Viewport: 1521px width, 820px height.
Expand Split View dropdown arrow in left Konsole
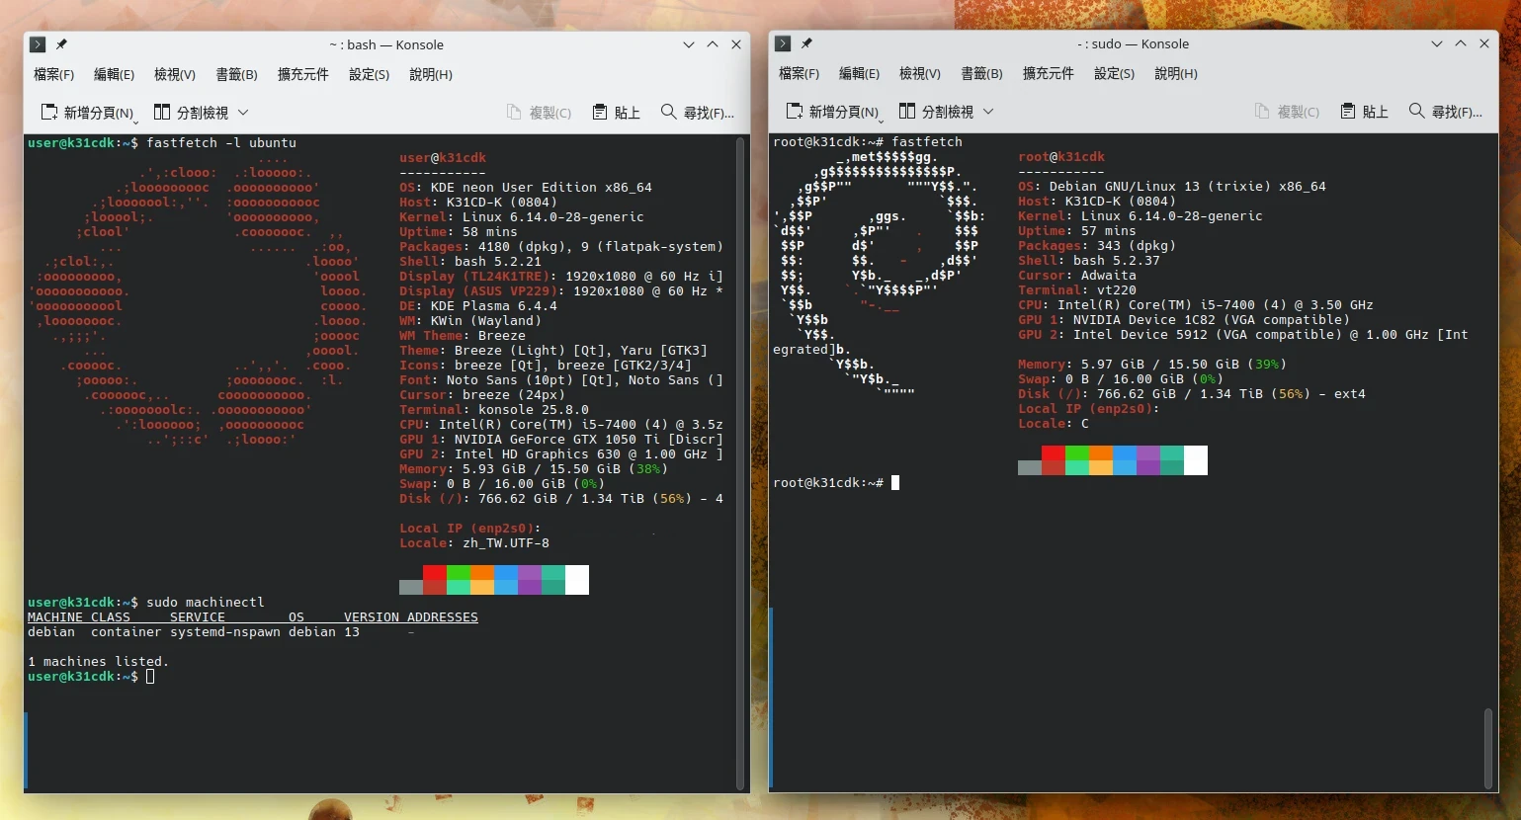click(x=243, y=112)
